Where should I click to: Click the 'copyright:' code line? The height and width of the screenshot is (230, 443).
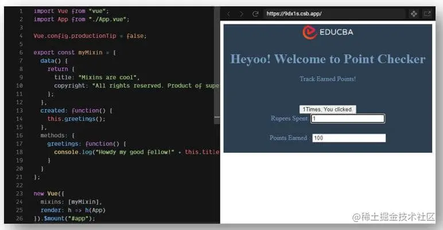point(137,86)
